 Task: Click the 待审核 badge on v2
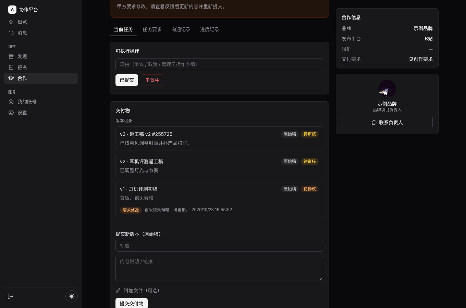pyautogui.click(x=310, y=162)
